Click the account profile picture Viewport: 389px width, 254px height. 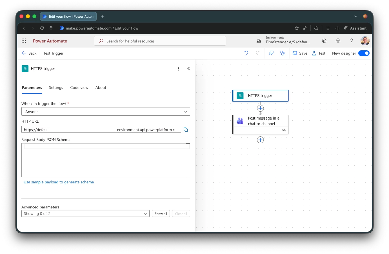[x=365, y=41]
